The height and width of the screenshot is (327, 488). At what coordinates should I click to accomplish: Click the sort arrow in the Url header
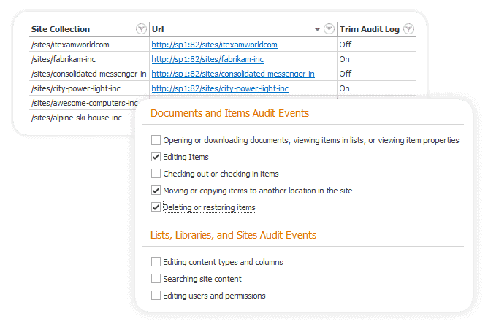click(317, 30)
